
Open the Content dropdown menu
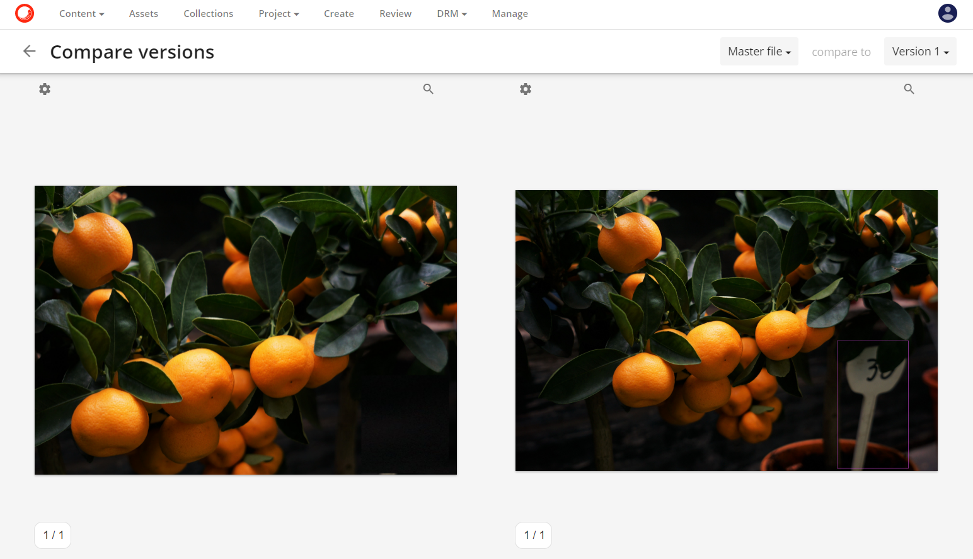tap(81, 14)
